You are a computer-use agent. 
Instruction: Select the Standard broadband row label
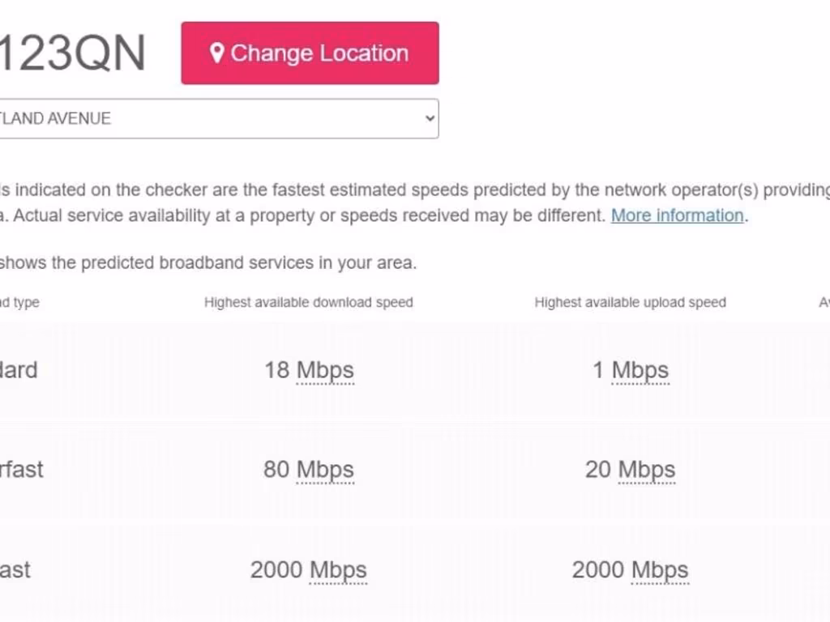coord(18,370)
